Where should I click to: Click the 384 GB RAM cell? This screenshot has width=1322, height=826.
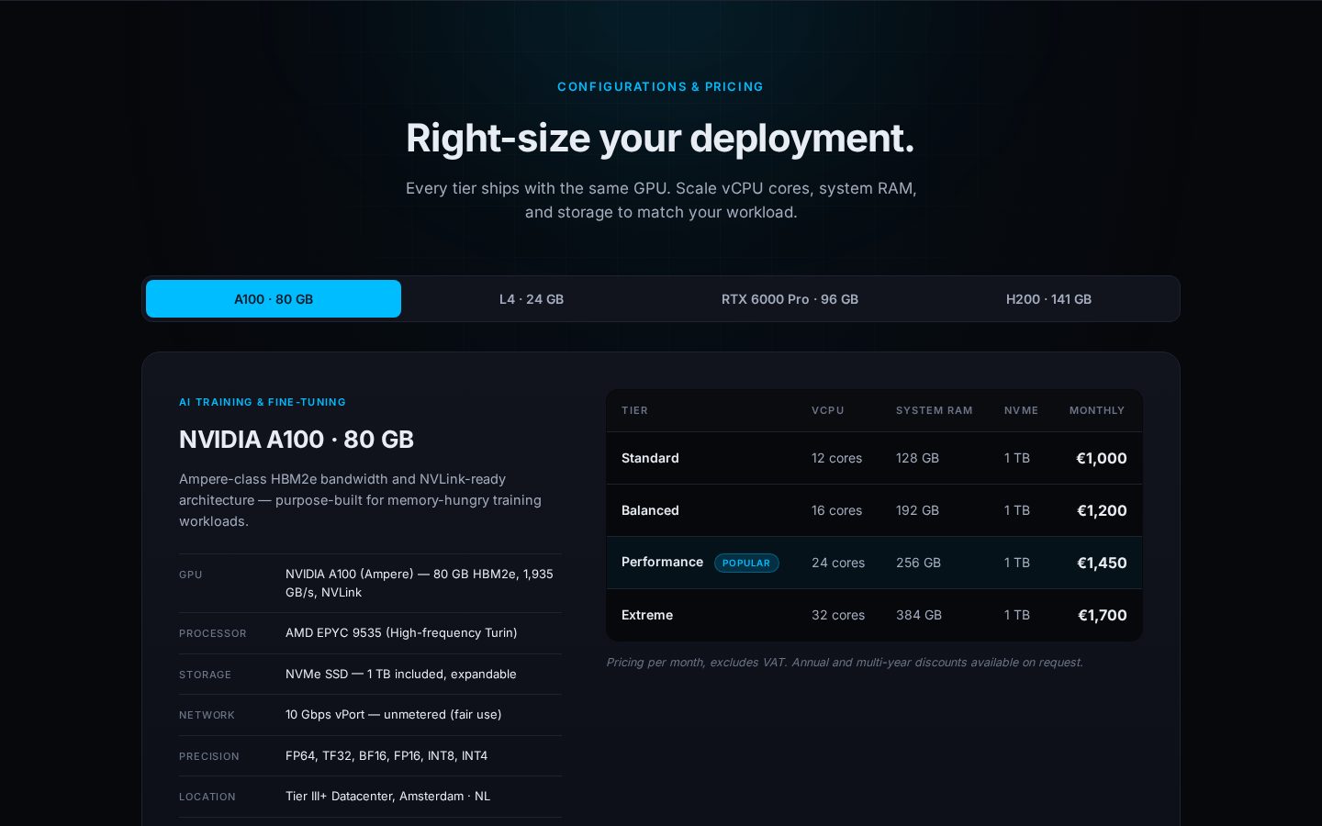point(919,615)
